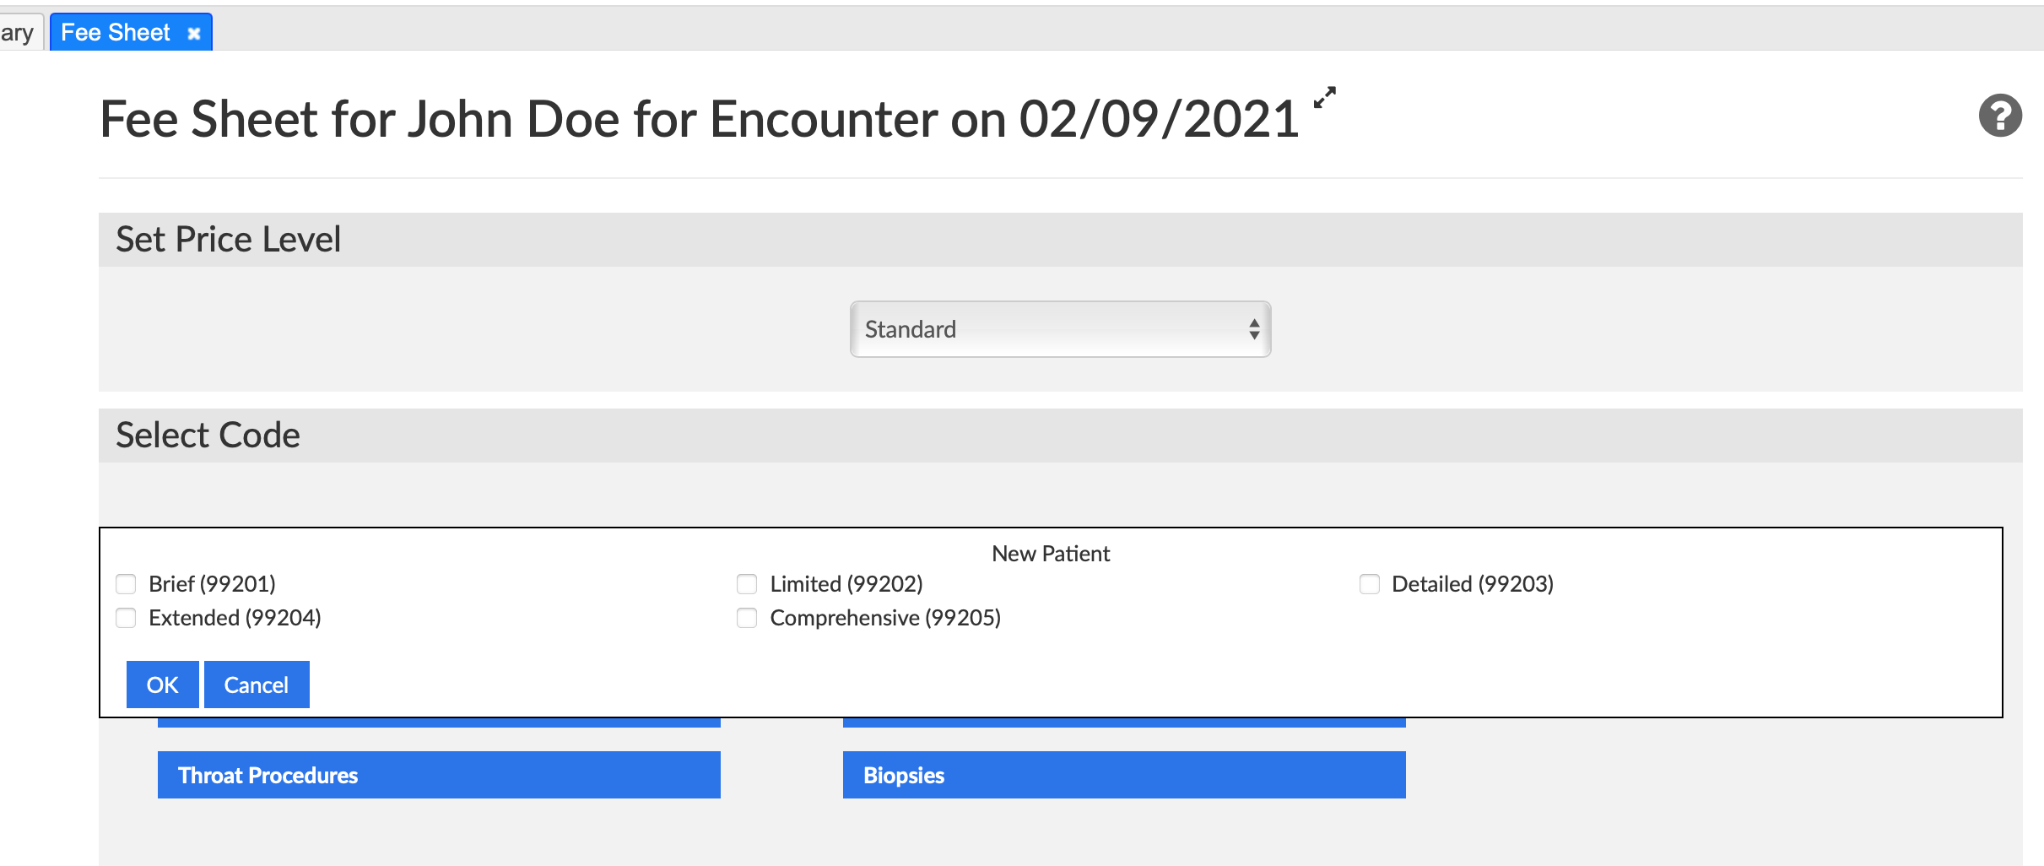Image resolution: width=2044 pixels, height=866 pixels.
Task: Open the Standard price level dropdown
Action: pos(1060,329)
